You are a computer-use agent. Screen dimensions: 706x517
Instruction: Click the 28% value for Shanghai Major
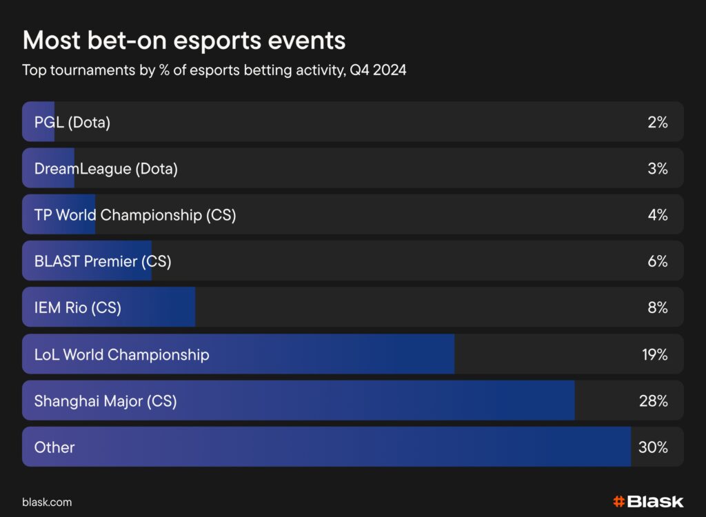click(654, 401)
